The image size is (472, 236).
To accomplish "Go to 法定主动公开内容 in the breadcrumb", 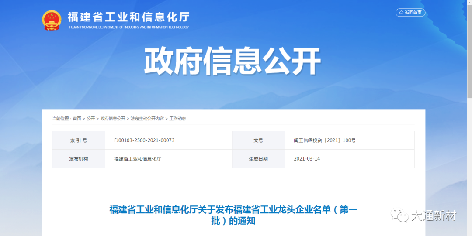I will pos(147,119).
